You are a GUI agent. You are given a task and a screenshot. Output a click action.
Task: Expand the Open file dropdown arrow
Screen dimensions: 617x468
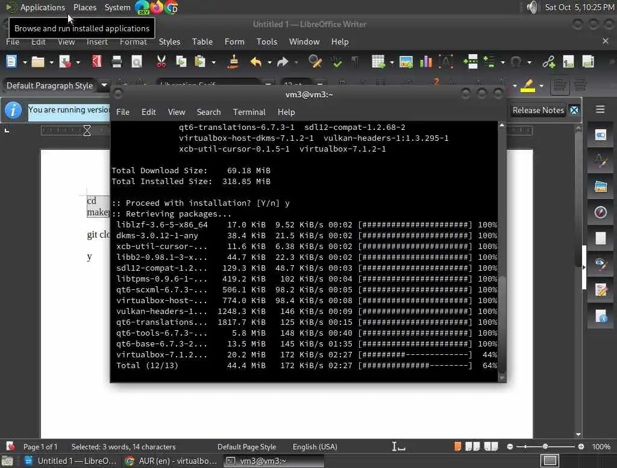[51, 62]
